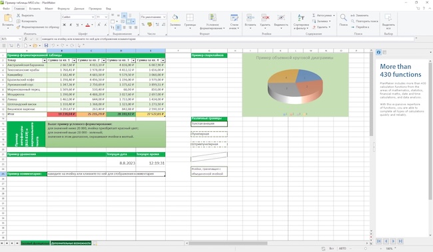433x252 pixels.
Task: Click the increase font size icon
Action: [99, 25]
